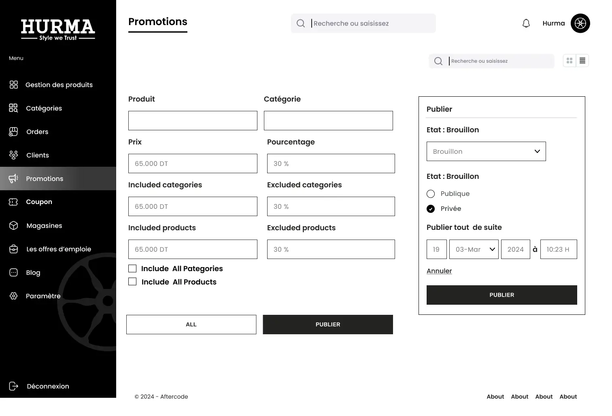The height and width of the screenshot is (416, 612).
Task: Click the Déconnexion logout icon
Action: click(x=13, y=386)
